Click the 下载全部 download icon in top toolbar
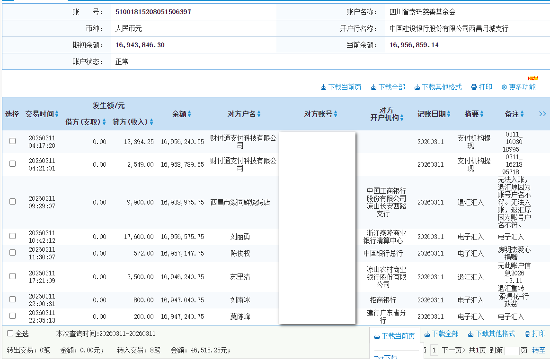Viewport: 550px width, 359px height. [x=373, y=87]
